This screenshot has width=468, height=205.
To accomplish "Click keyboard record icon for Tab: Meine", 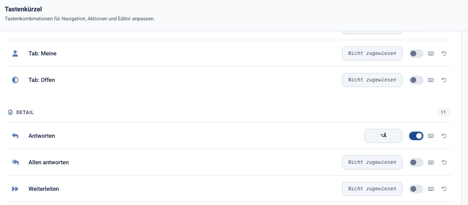I will click(x=430, y=53).
